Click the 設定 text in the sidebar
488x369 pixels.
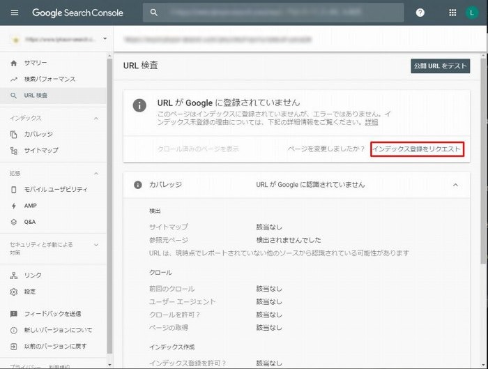[x=30, y=292]
